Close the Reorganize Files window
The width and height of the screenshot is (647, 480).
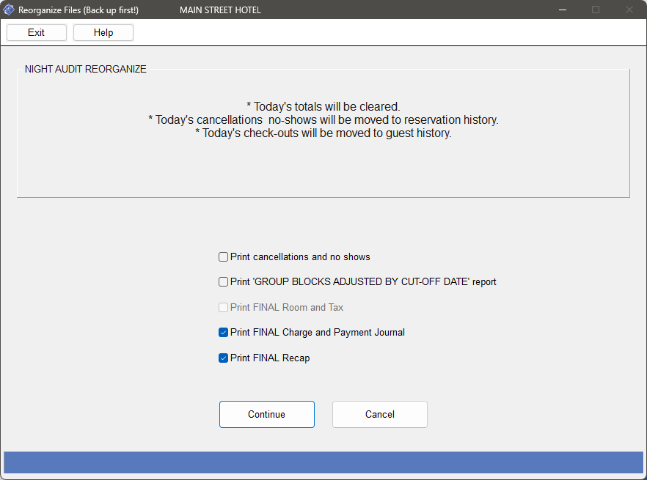(x=629, y=10)
